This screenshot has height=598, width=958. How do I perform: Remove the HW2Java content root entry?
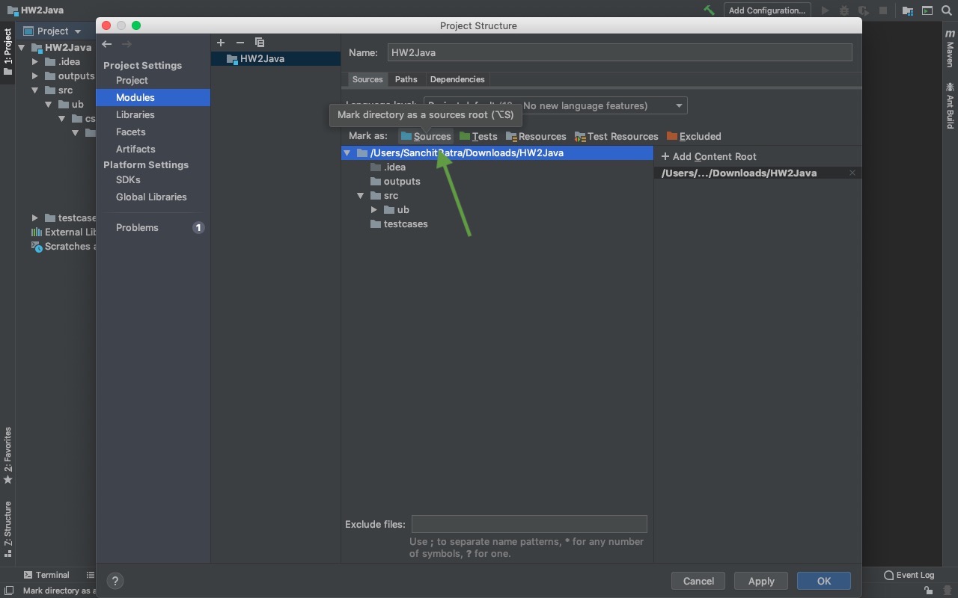click(x=852, y=173)
